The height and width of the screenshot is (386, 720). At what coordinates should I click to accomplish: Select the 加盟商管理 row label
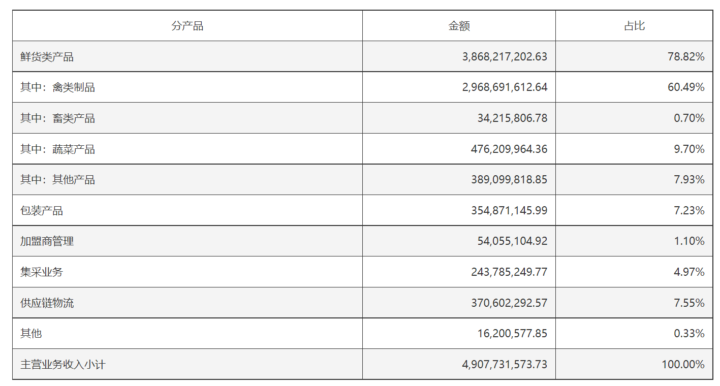pos(187,241)
